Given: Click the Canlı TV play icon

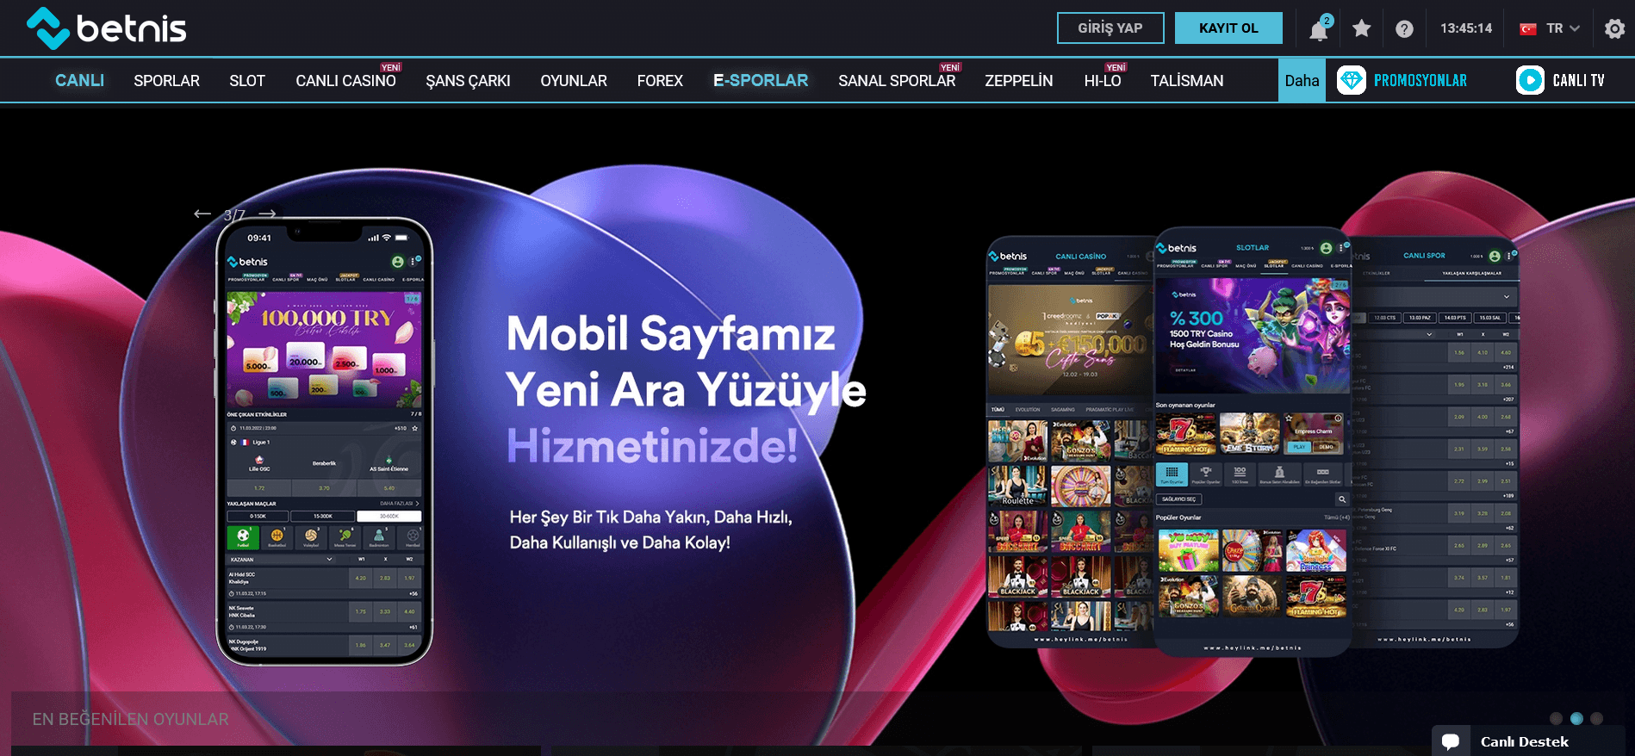Looking at the screenshot, I should coord(1530,80).
